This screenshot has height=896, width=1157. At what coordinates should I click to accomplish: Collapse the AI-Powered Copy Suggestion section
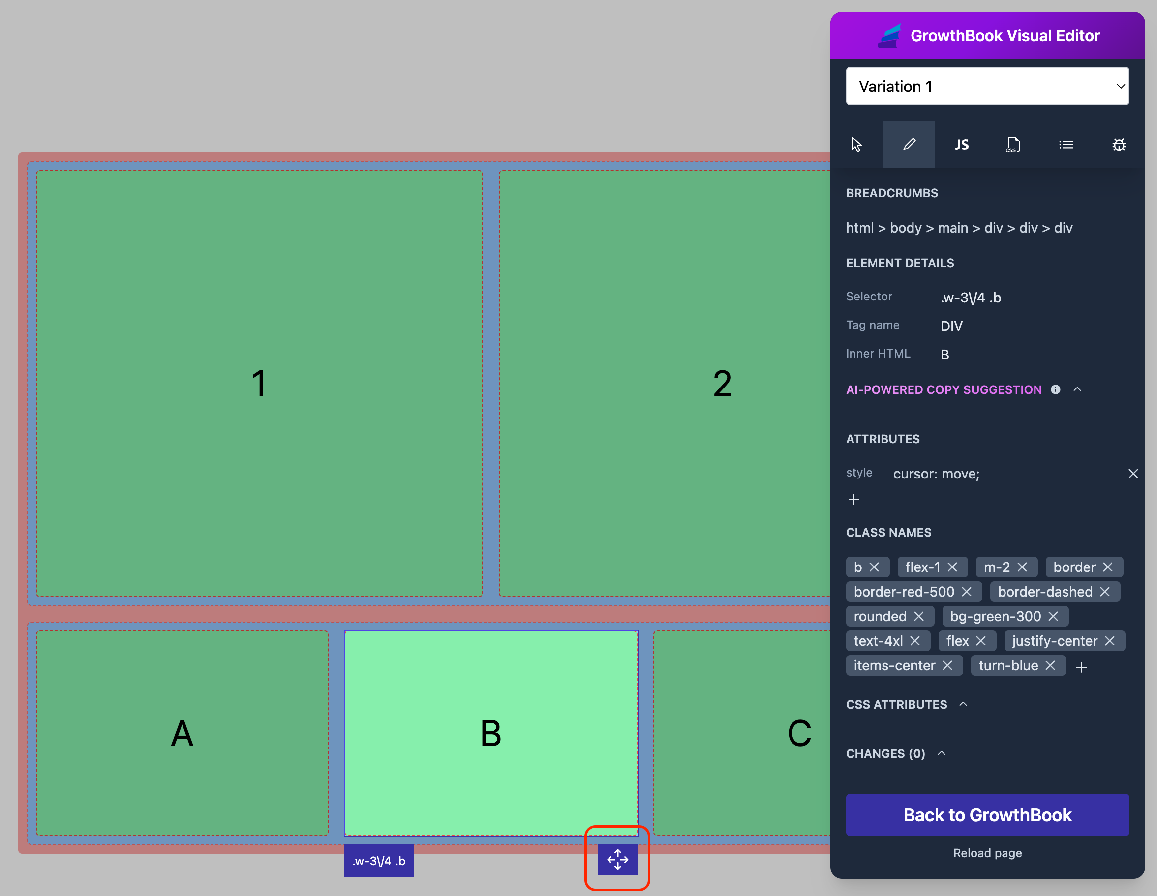[x=1077, y=389]
